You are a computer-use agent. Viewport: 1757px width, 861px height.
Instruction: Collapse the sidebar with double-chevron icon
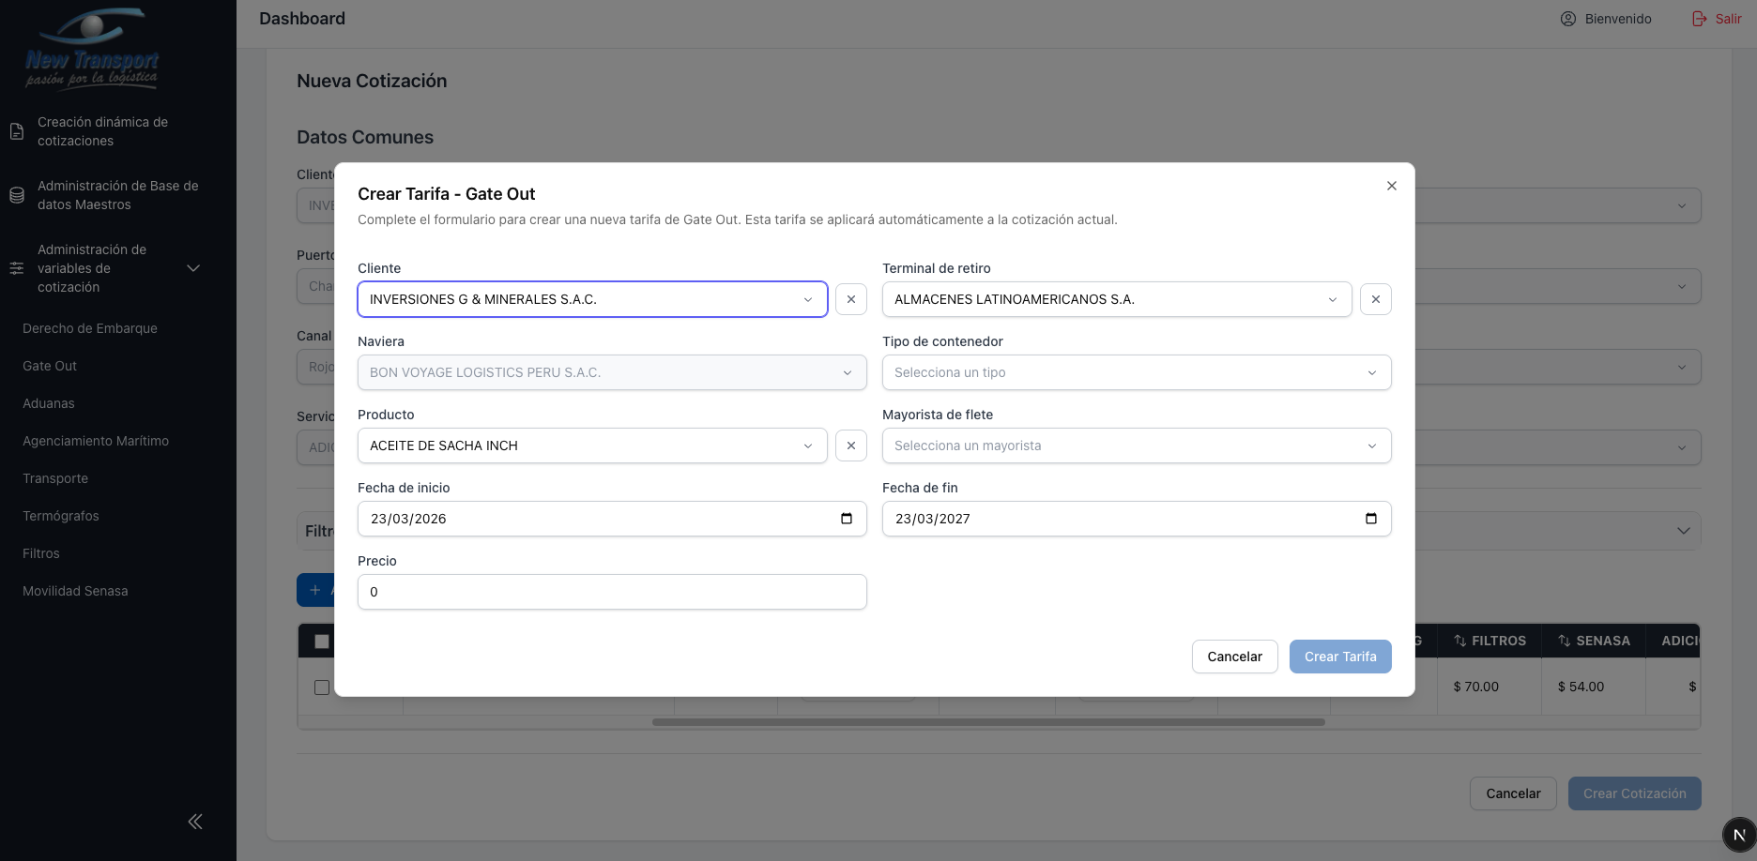click(x=195, y=822)
